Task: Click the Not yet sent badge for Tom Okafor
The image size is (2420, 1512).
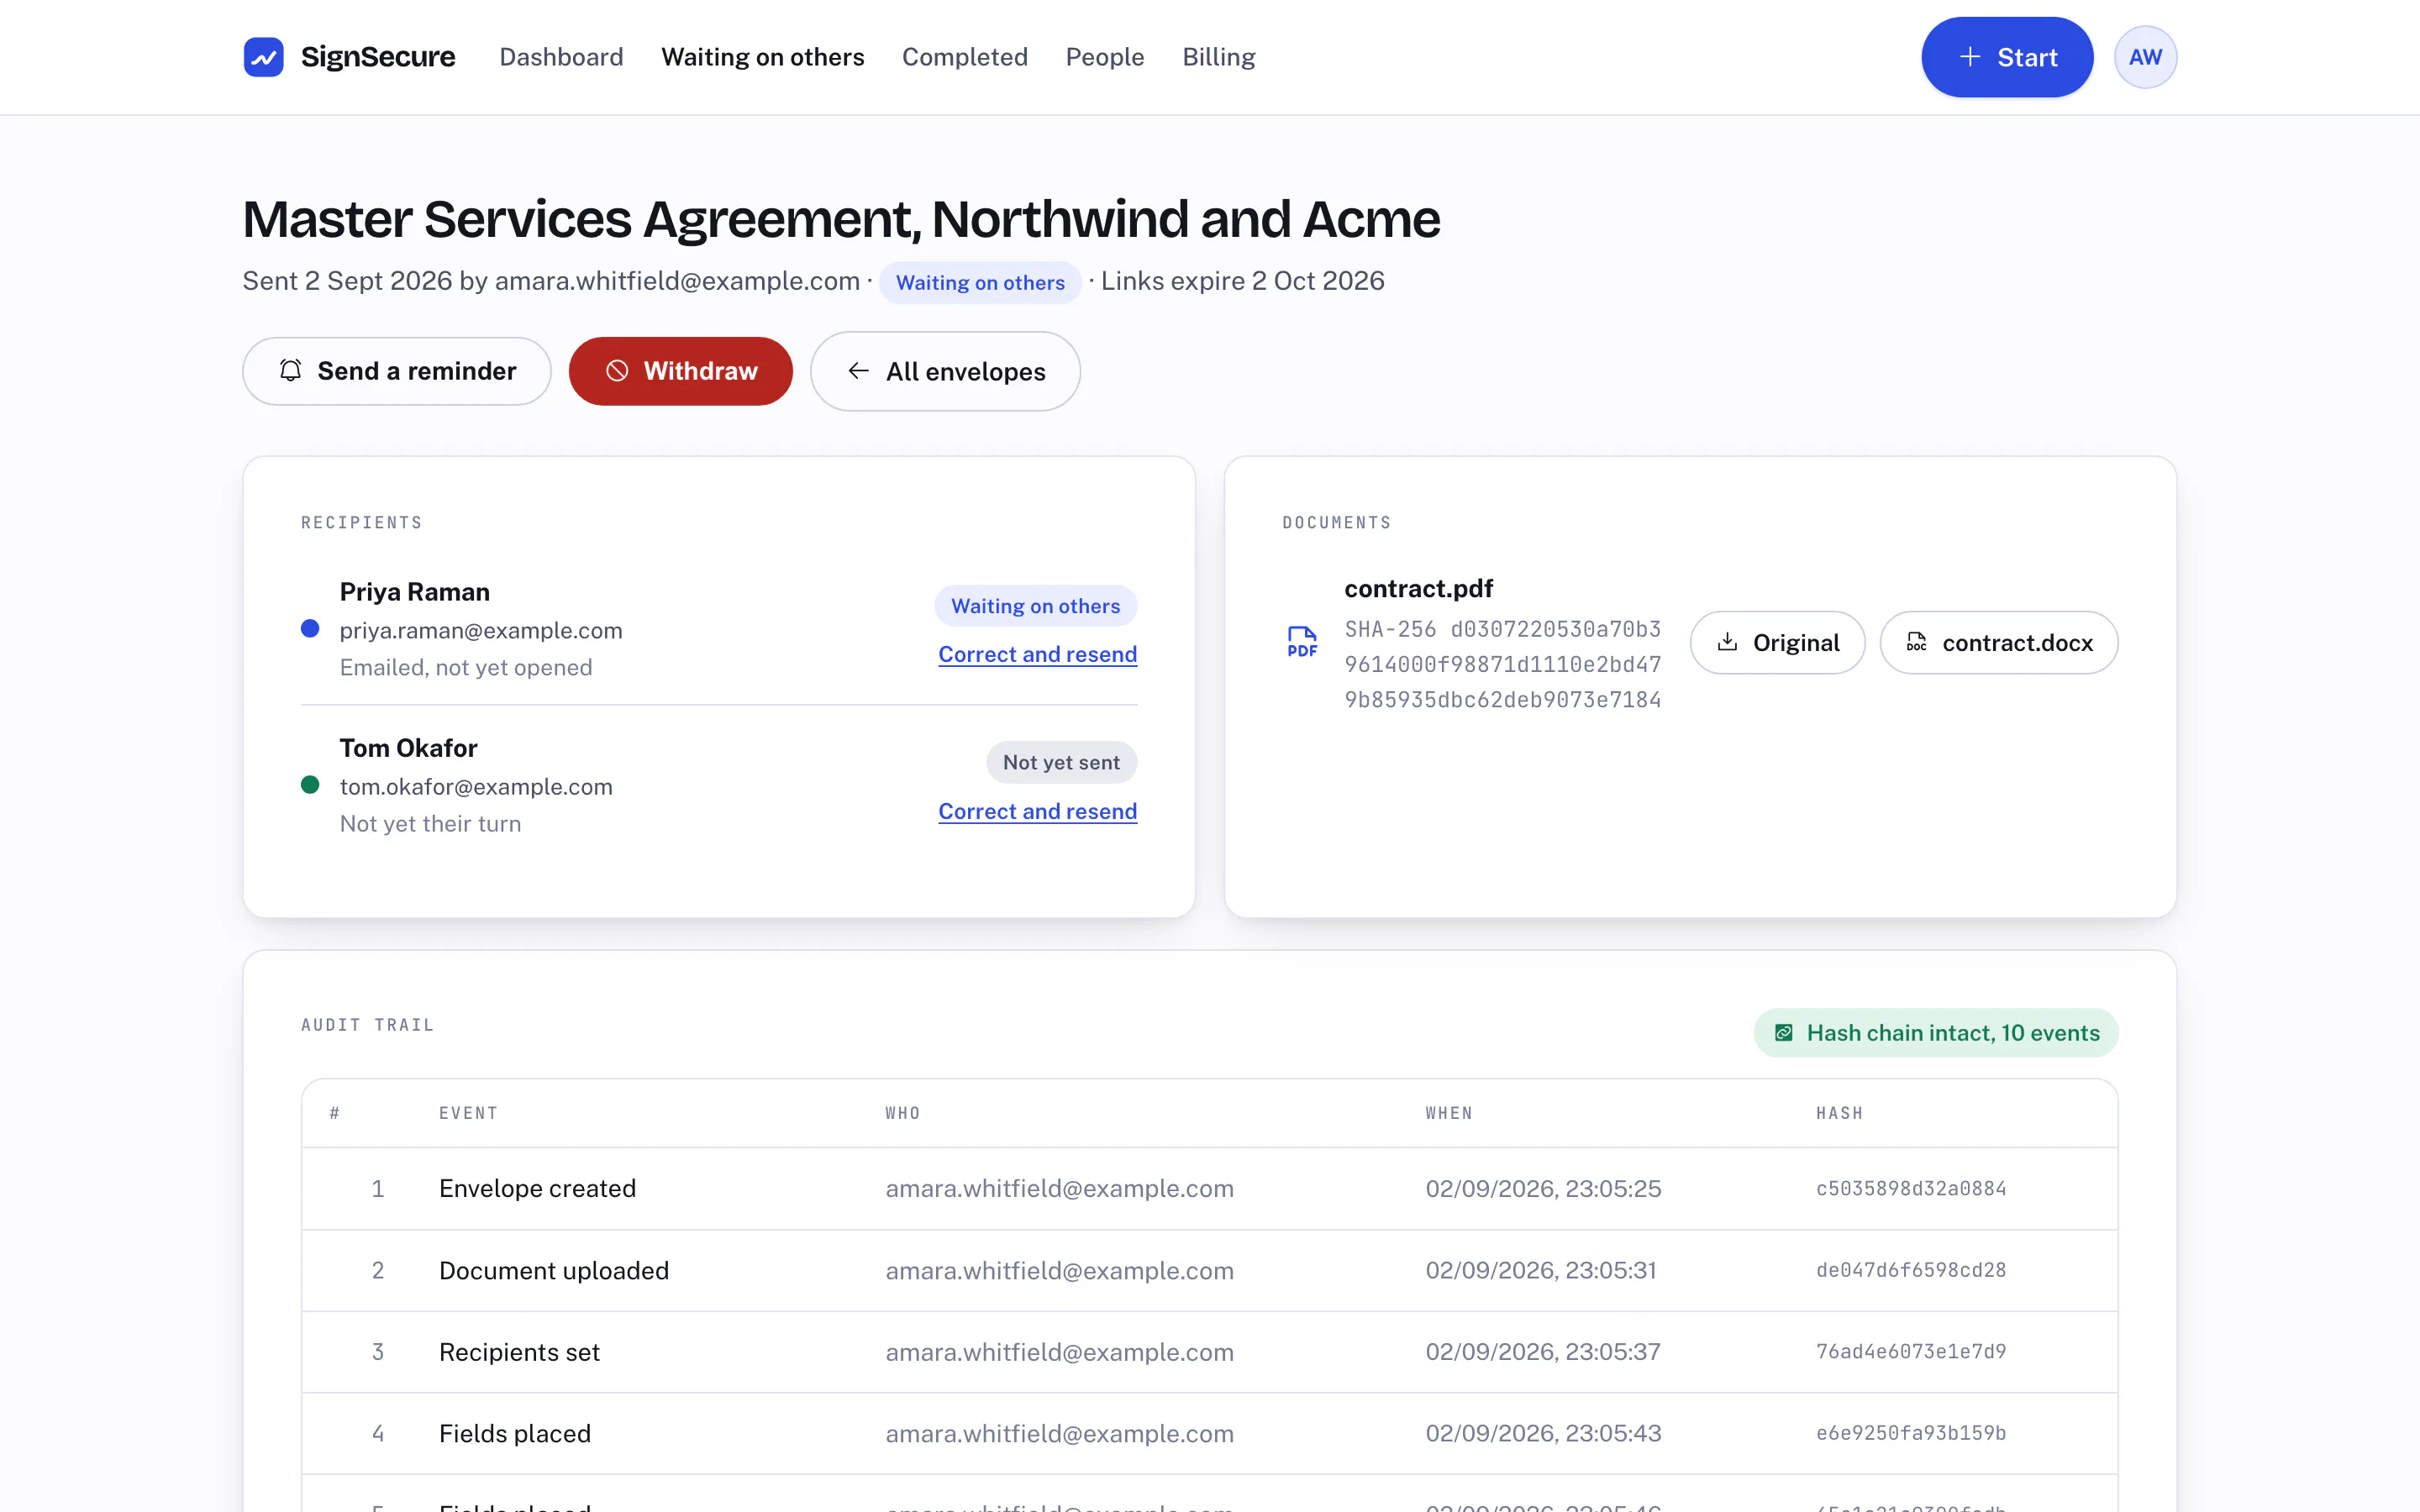Action: (1061, 762)
